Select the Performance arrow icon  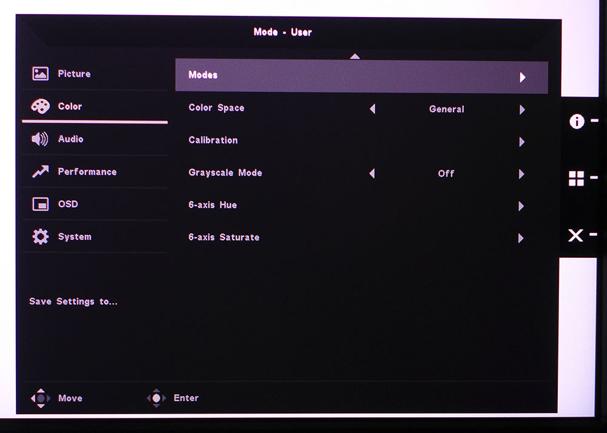point(40,171)
